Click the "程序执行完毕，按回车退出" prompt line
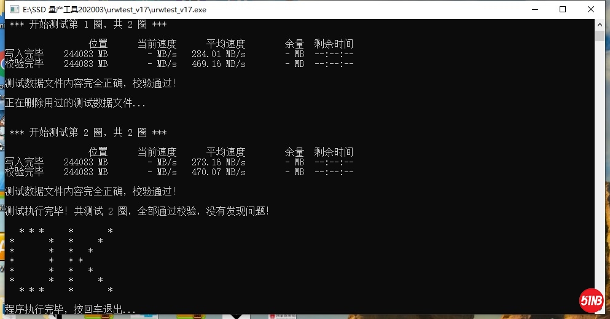The width and height of the screenshot is (610, 319). (x=70, y=309)
